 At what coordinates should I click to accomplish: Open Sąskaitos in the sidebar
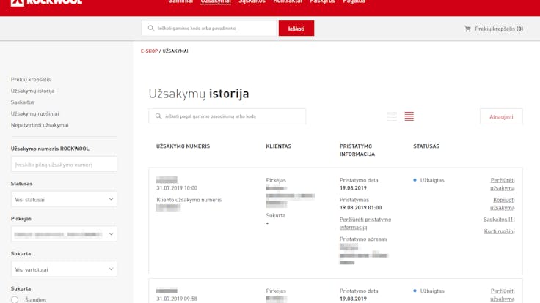(23, 102)
